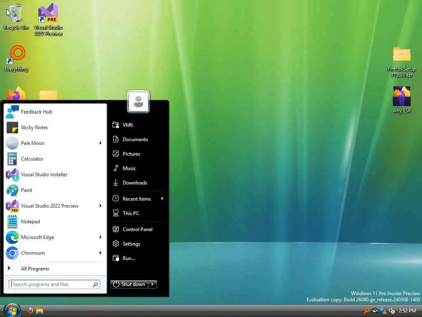This screenshot has width=422, height=317.
Task: Click the Everything search tray icon
Action: tap(366, 311)
